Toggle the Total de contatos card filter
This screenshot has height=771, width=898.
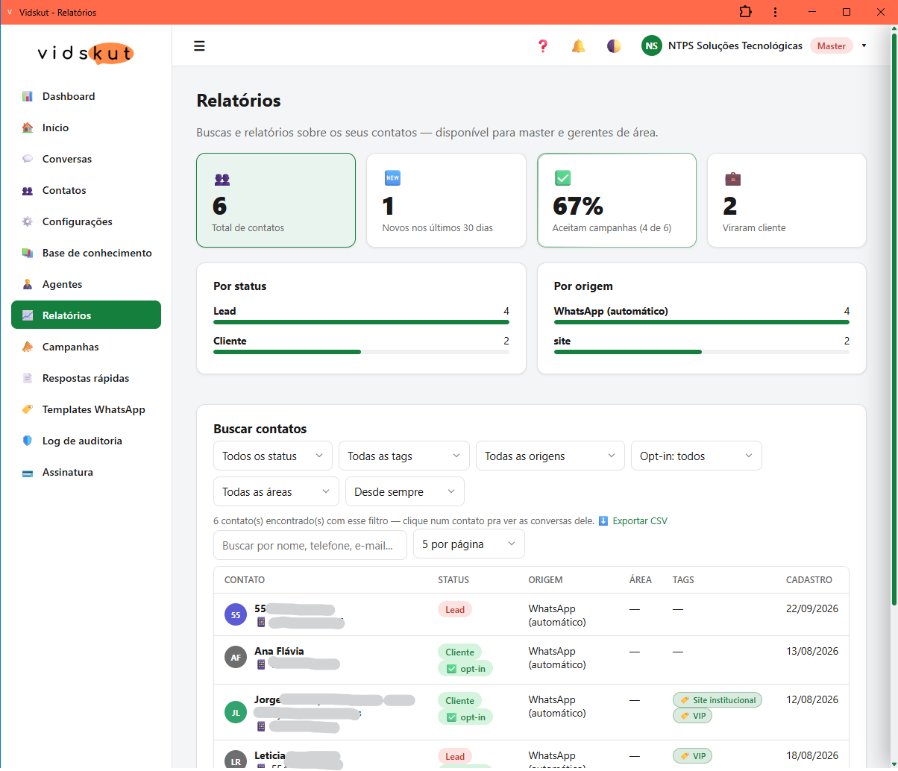[x=276, y=200]
